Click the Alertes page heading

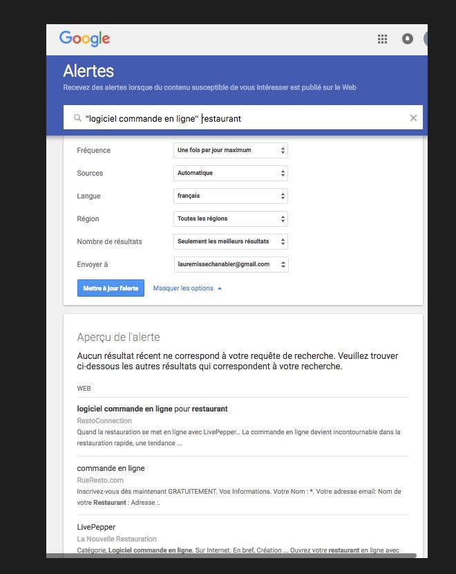[88, 71]
